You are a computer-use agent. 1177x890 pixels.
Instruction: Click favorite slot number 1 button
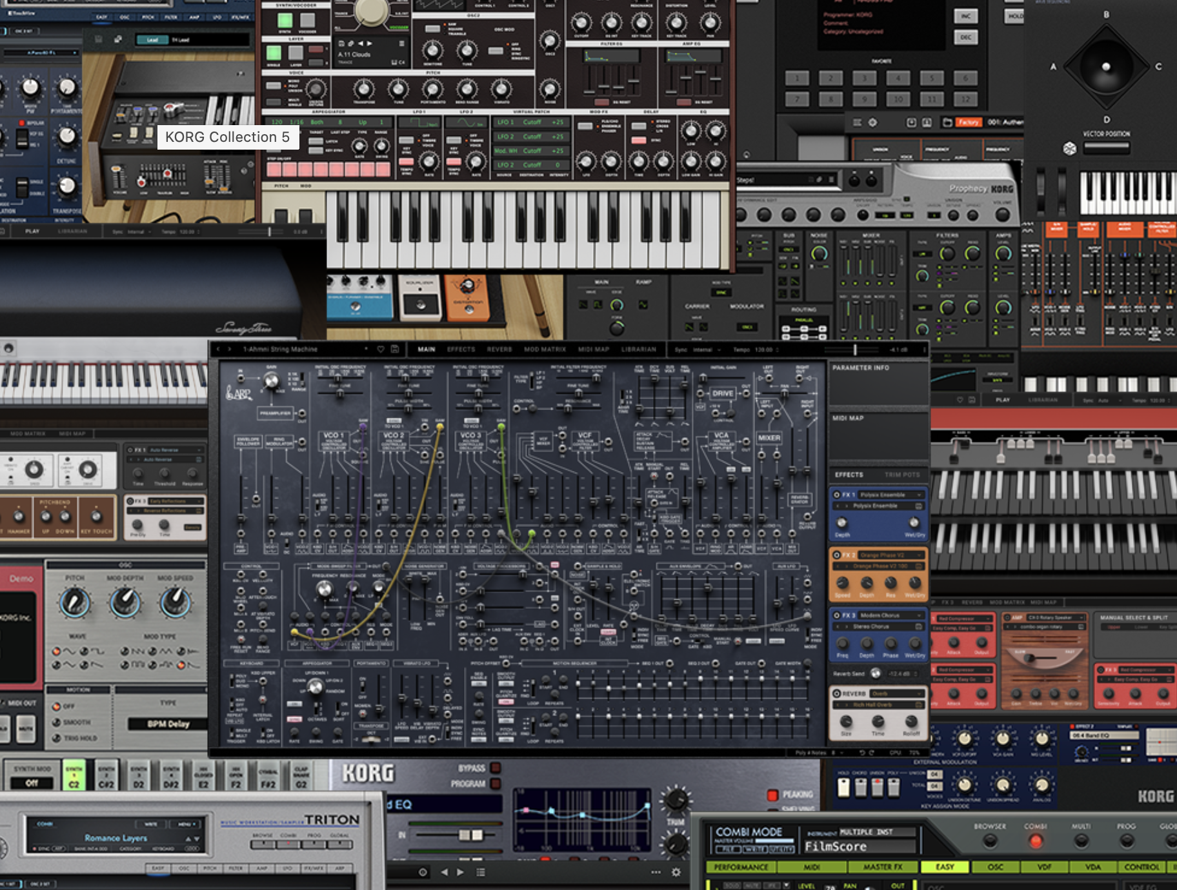pos(797,78)
